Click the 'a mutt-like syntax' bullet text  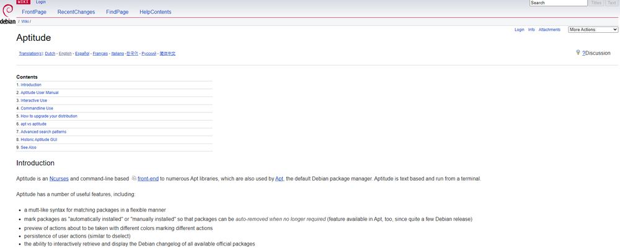tap(95, 210)
